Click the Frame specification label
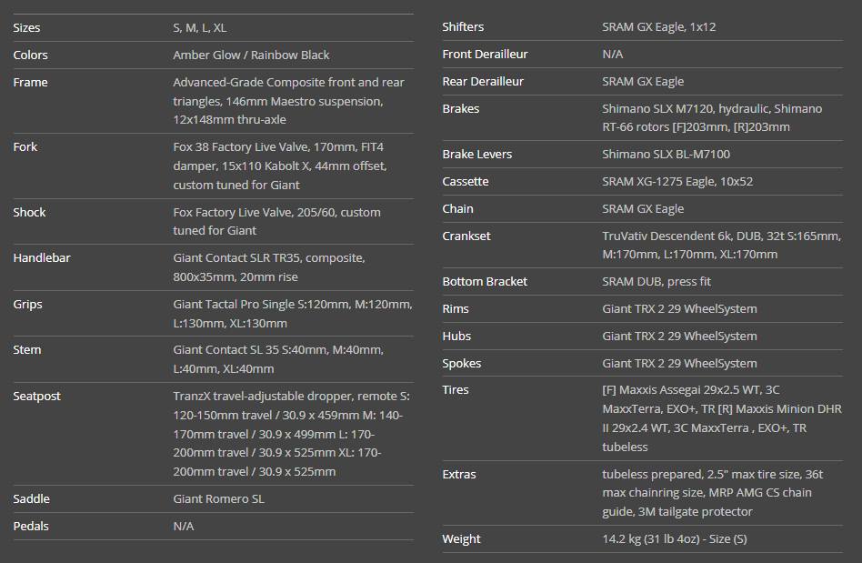 point(30,83)
